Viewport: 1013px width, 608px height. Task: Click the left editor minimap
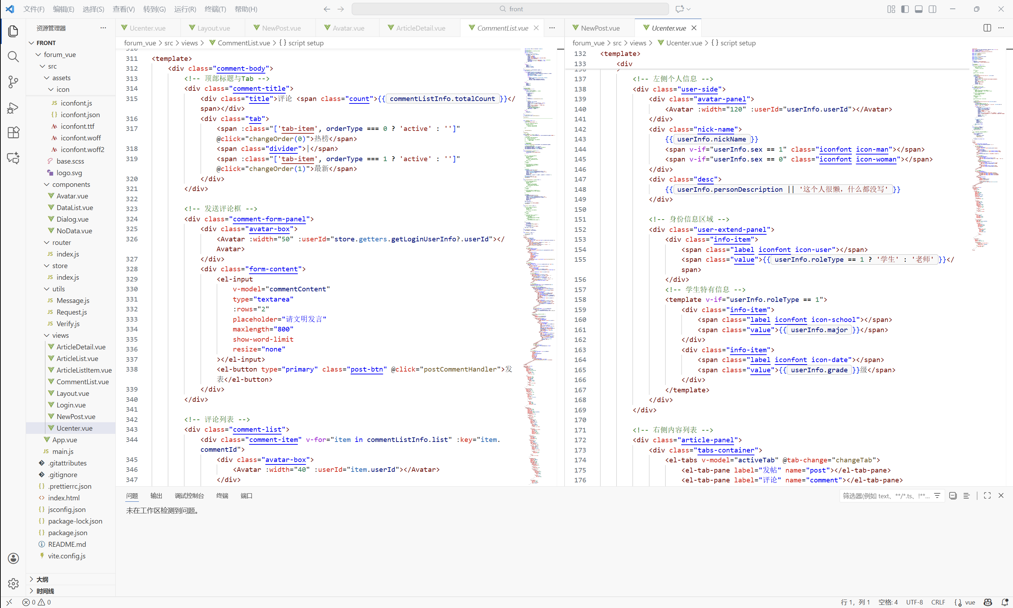(x=539, y=246)
